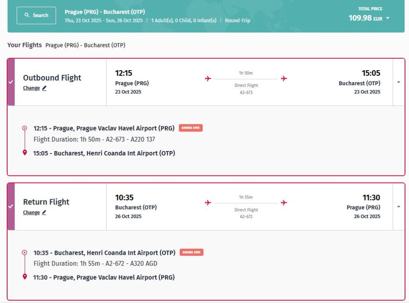Click the Bucharest arrival location pin icon
The image size is (409, 303).
click(25, 153)
